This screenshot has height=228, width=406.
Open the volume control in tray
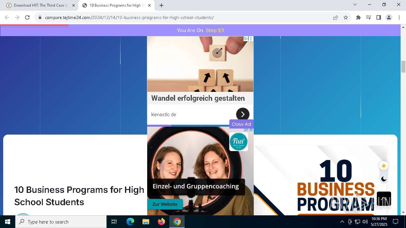click(365, 222)
